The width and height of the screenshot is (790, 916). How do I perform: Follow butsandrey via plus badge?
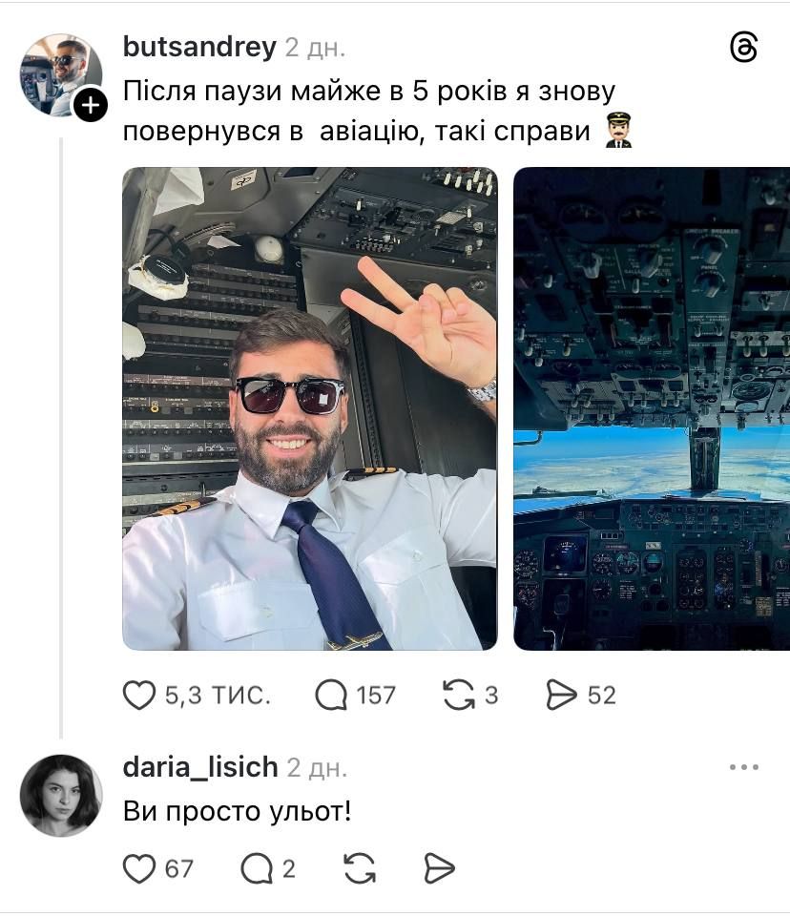(90, 106)
